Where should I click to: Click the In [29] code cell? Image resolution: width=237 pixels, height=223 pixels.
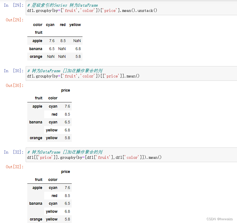131,8
